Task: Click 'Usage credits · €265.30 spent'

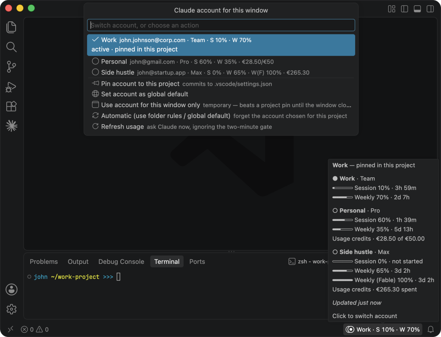Action: click(x=374, y=290)
